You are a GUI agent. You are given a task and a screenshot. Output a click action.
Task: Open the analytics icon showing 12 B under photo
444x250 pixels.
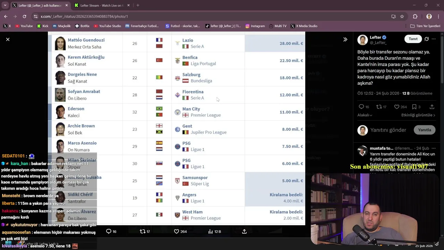point(210,232)
